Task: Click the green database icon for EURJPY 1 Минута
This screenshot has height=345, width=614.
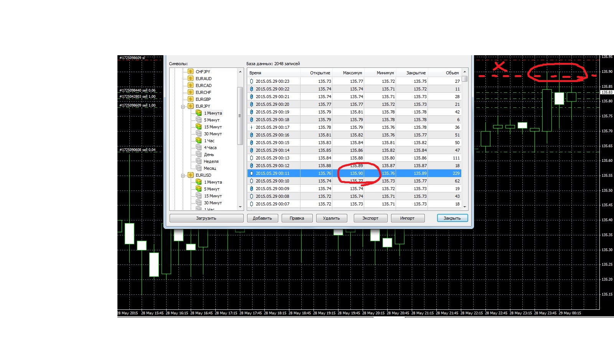Action: tap(199, 113)
